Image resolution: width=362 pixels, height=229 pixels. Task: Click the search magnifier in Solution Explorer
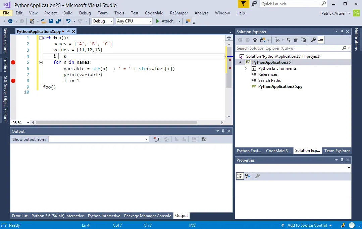[x=344, y=48]
